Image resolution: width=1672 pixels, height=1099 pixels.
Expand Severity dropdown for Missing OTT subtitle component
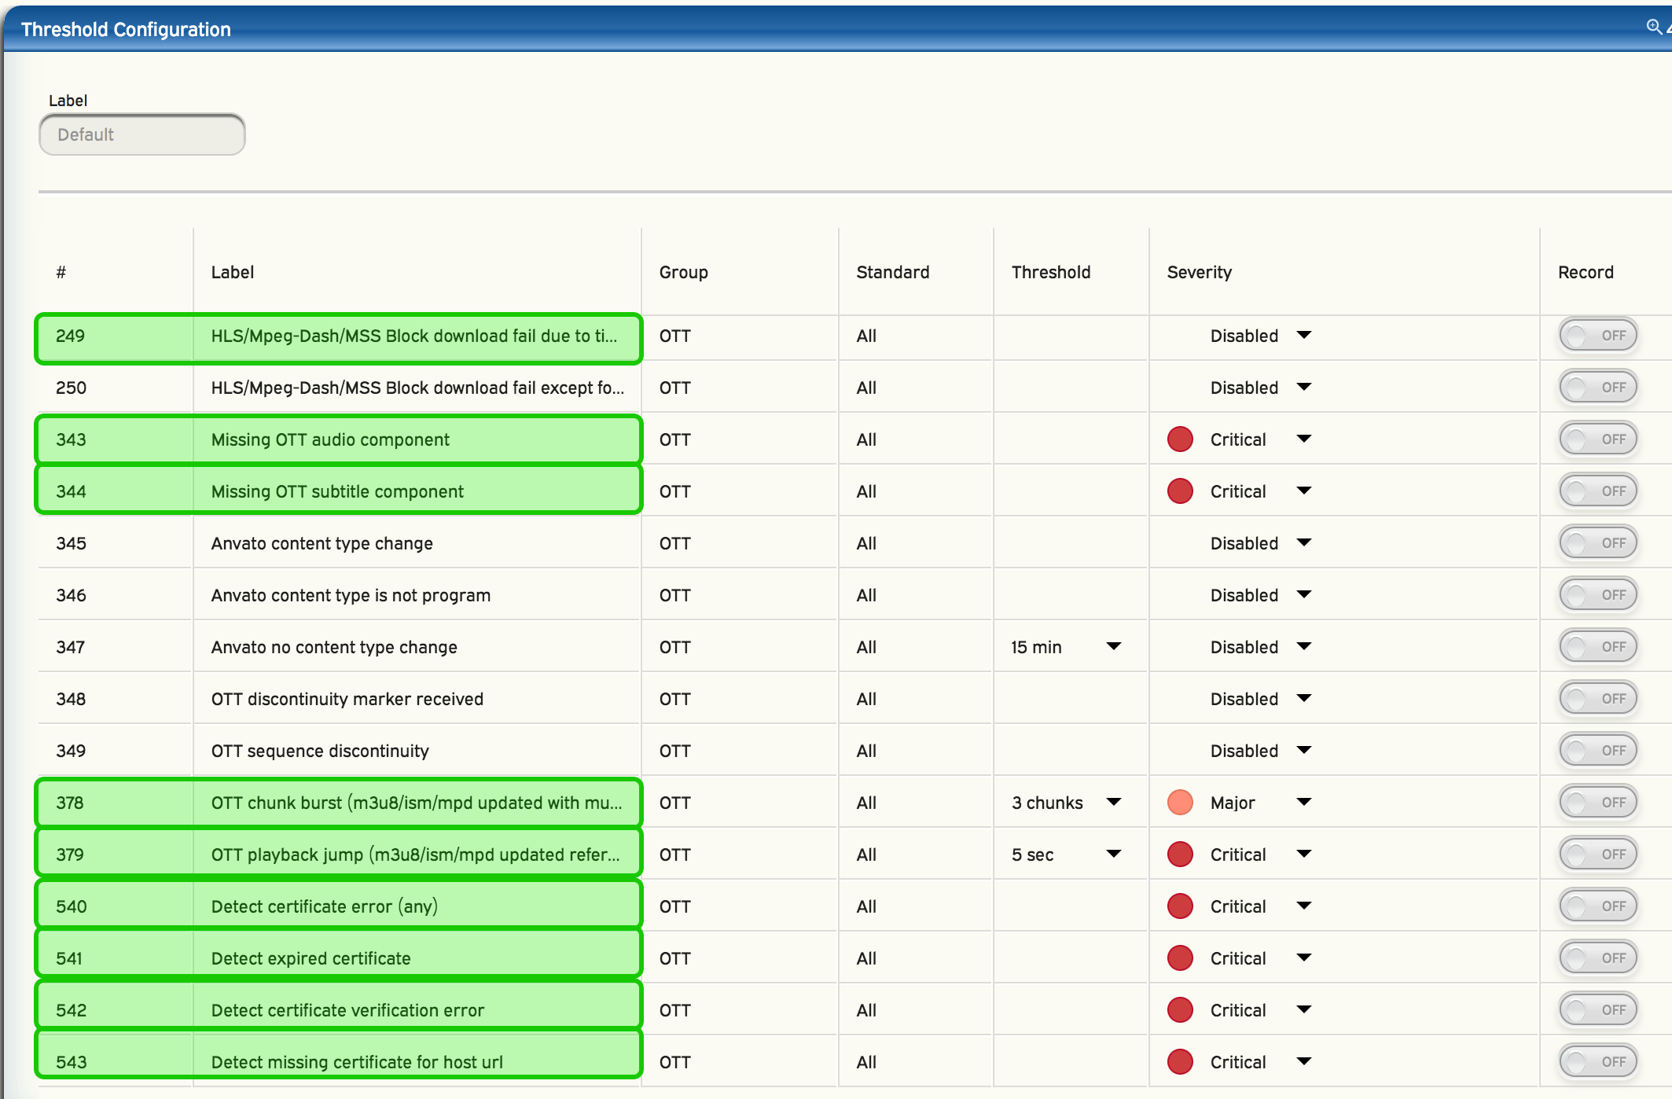[1303, 491]
